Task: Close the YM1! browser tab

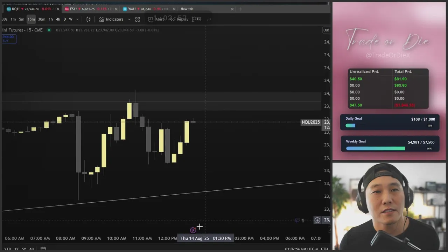Action: (x=174, y=9)
